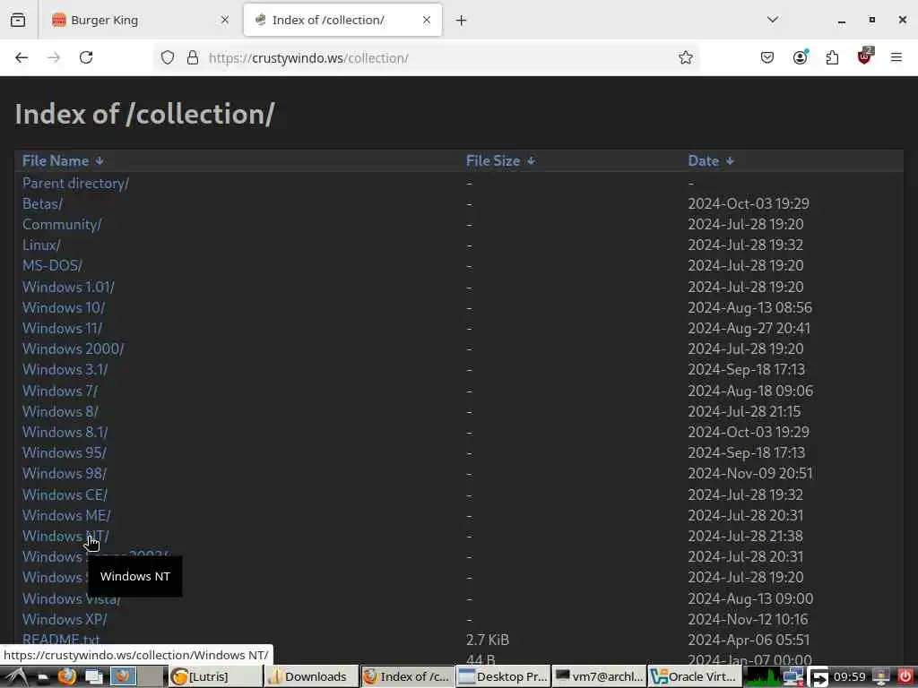Viewport: 918px width, 688px height.
Task: Open the Firefox account icon
Action: [800, 56]
